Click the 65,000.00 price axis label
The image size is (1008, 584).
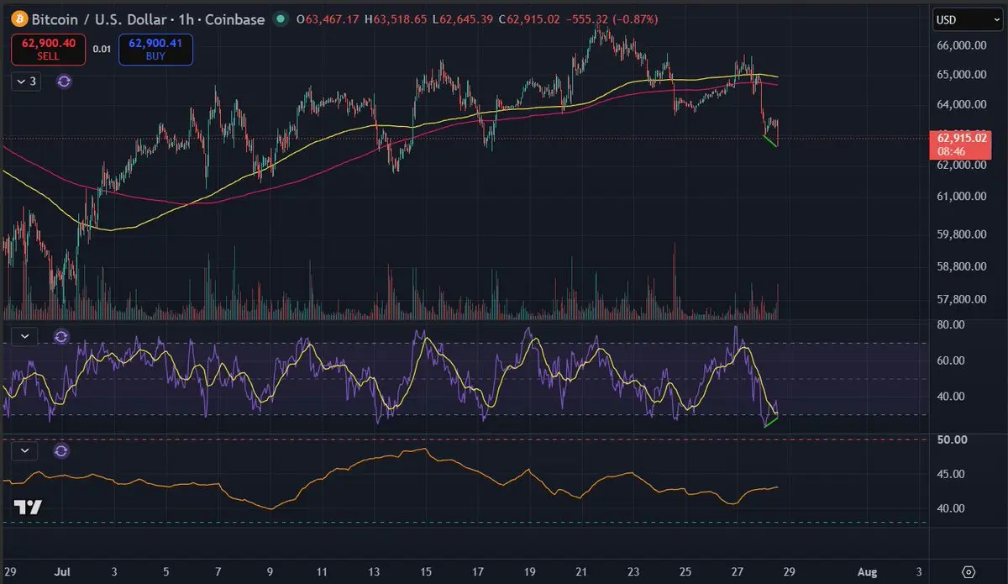961,75
